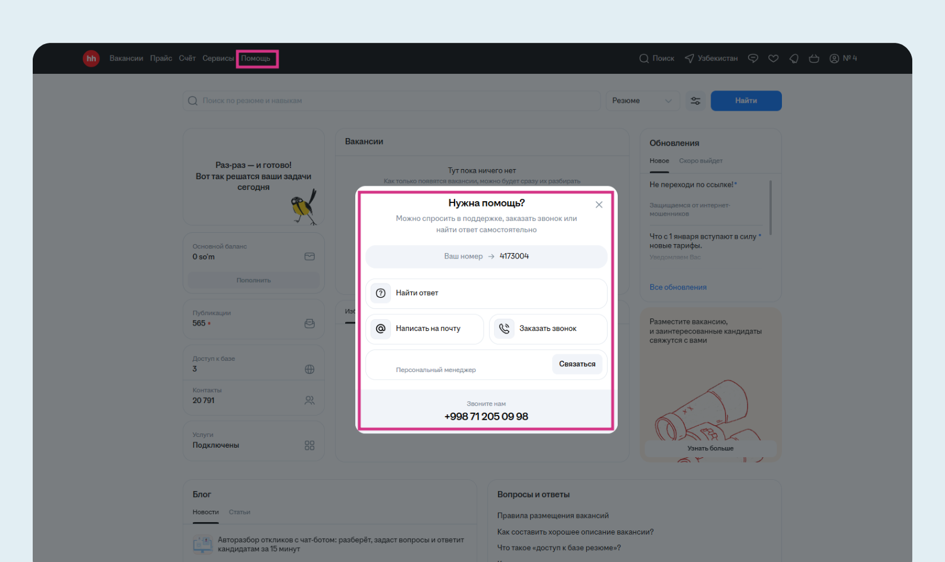Click the icon in Публикации card

[x=309, y=323]
